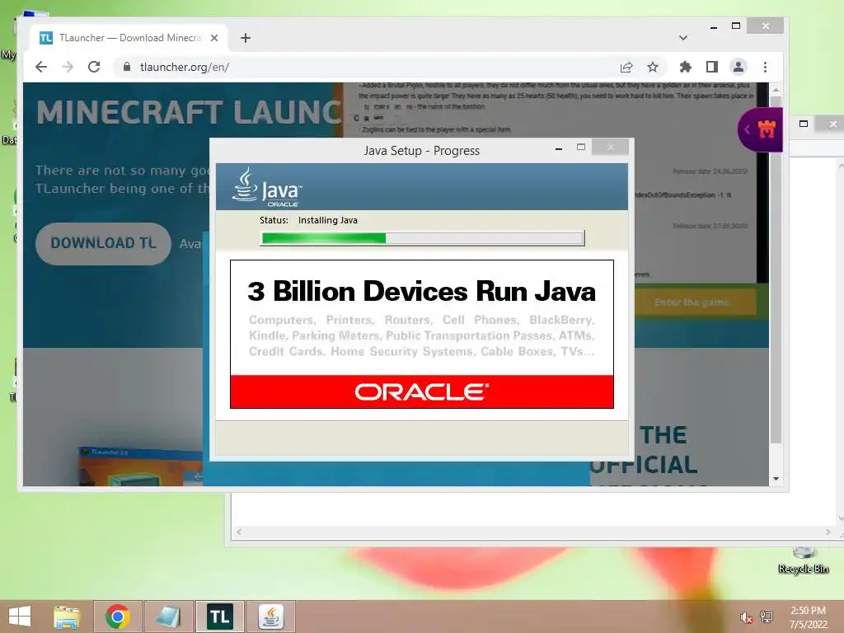Click the Chrome forward arrow
Viewport: 844px width, 633px height.
68,68
